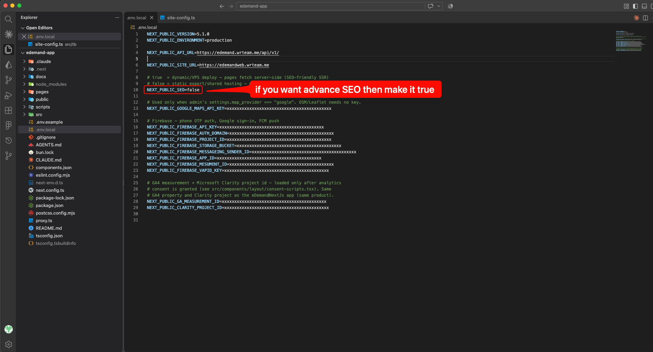This screenshot has height=352, width=653.
Task: Open the Claude asterisk panel in activity bar
Action: coord(9,34)
